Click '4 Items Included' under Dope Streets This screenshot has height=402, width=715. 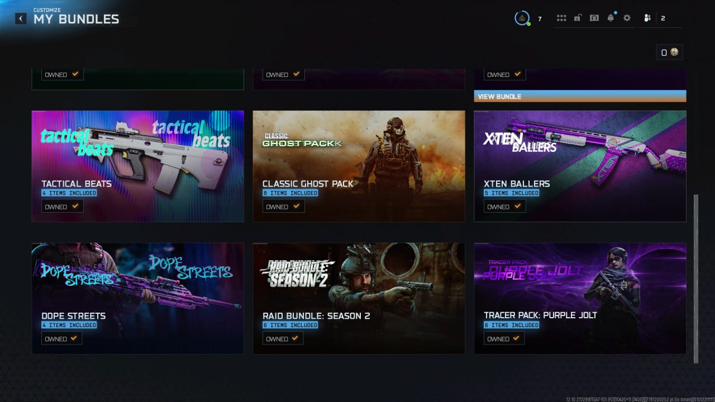[x=69, y=325]
